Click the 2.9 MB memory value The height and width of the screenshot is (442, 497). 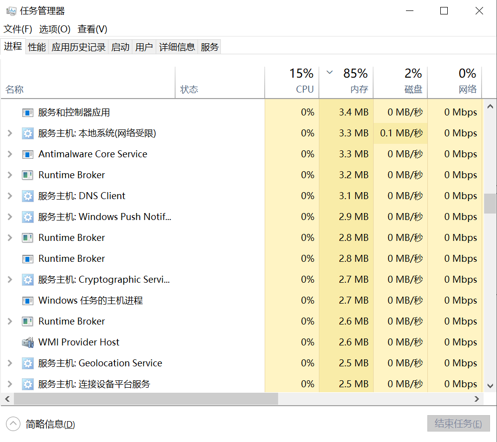coord(353,217)
